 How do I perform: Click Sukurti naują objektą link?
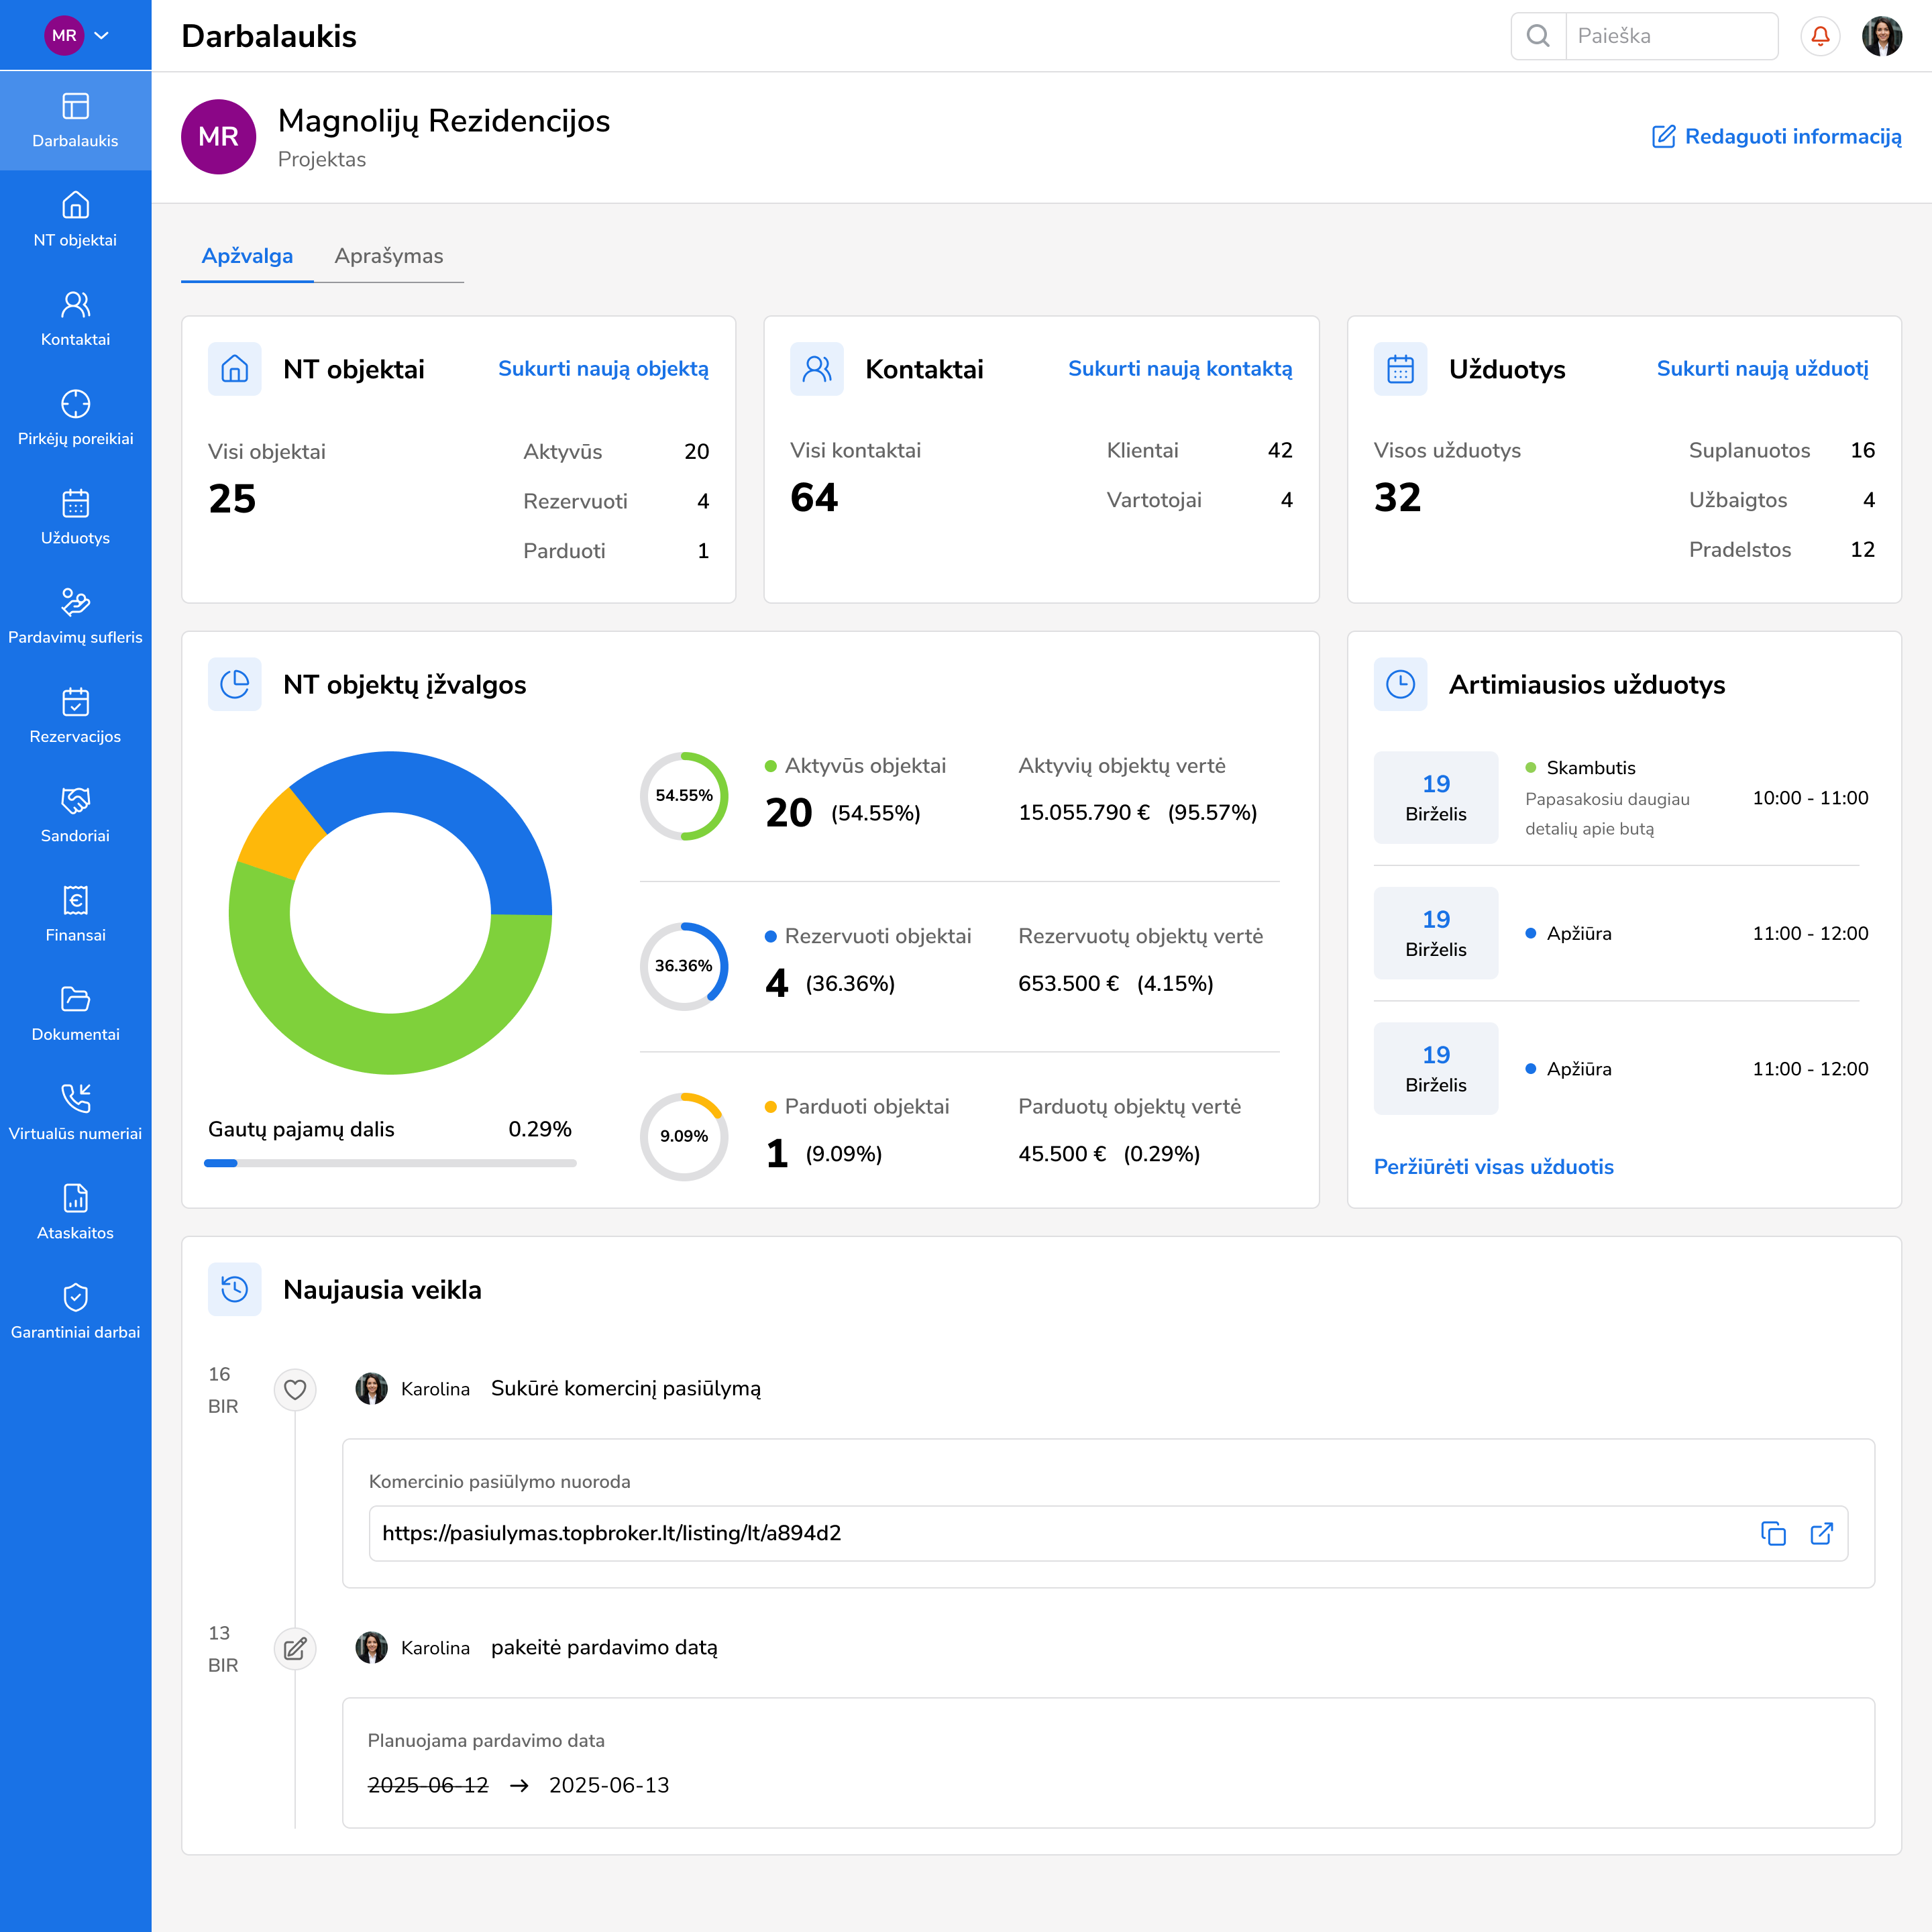coord(603,369)
